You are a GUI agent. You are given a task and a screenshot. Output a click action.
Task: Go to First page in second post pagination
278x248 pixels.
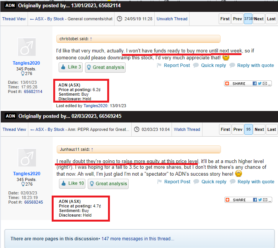point(225,129)
